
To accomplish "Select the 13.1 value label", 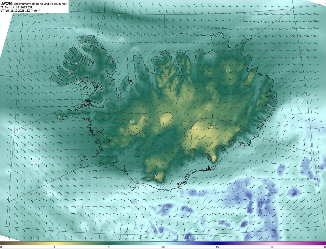I will click(295, 193).
